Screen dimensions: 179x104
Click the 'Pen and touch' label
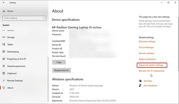pyautogui.click(x=59, y=56)
